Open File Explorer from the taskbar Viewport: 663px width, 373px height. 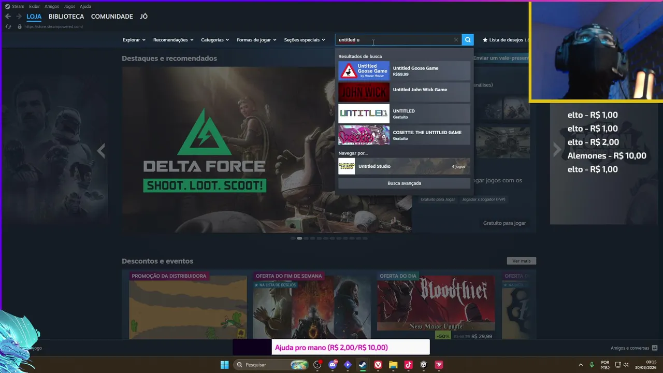point(393,365)
